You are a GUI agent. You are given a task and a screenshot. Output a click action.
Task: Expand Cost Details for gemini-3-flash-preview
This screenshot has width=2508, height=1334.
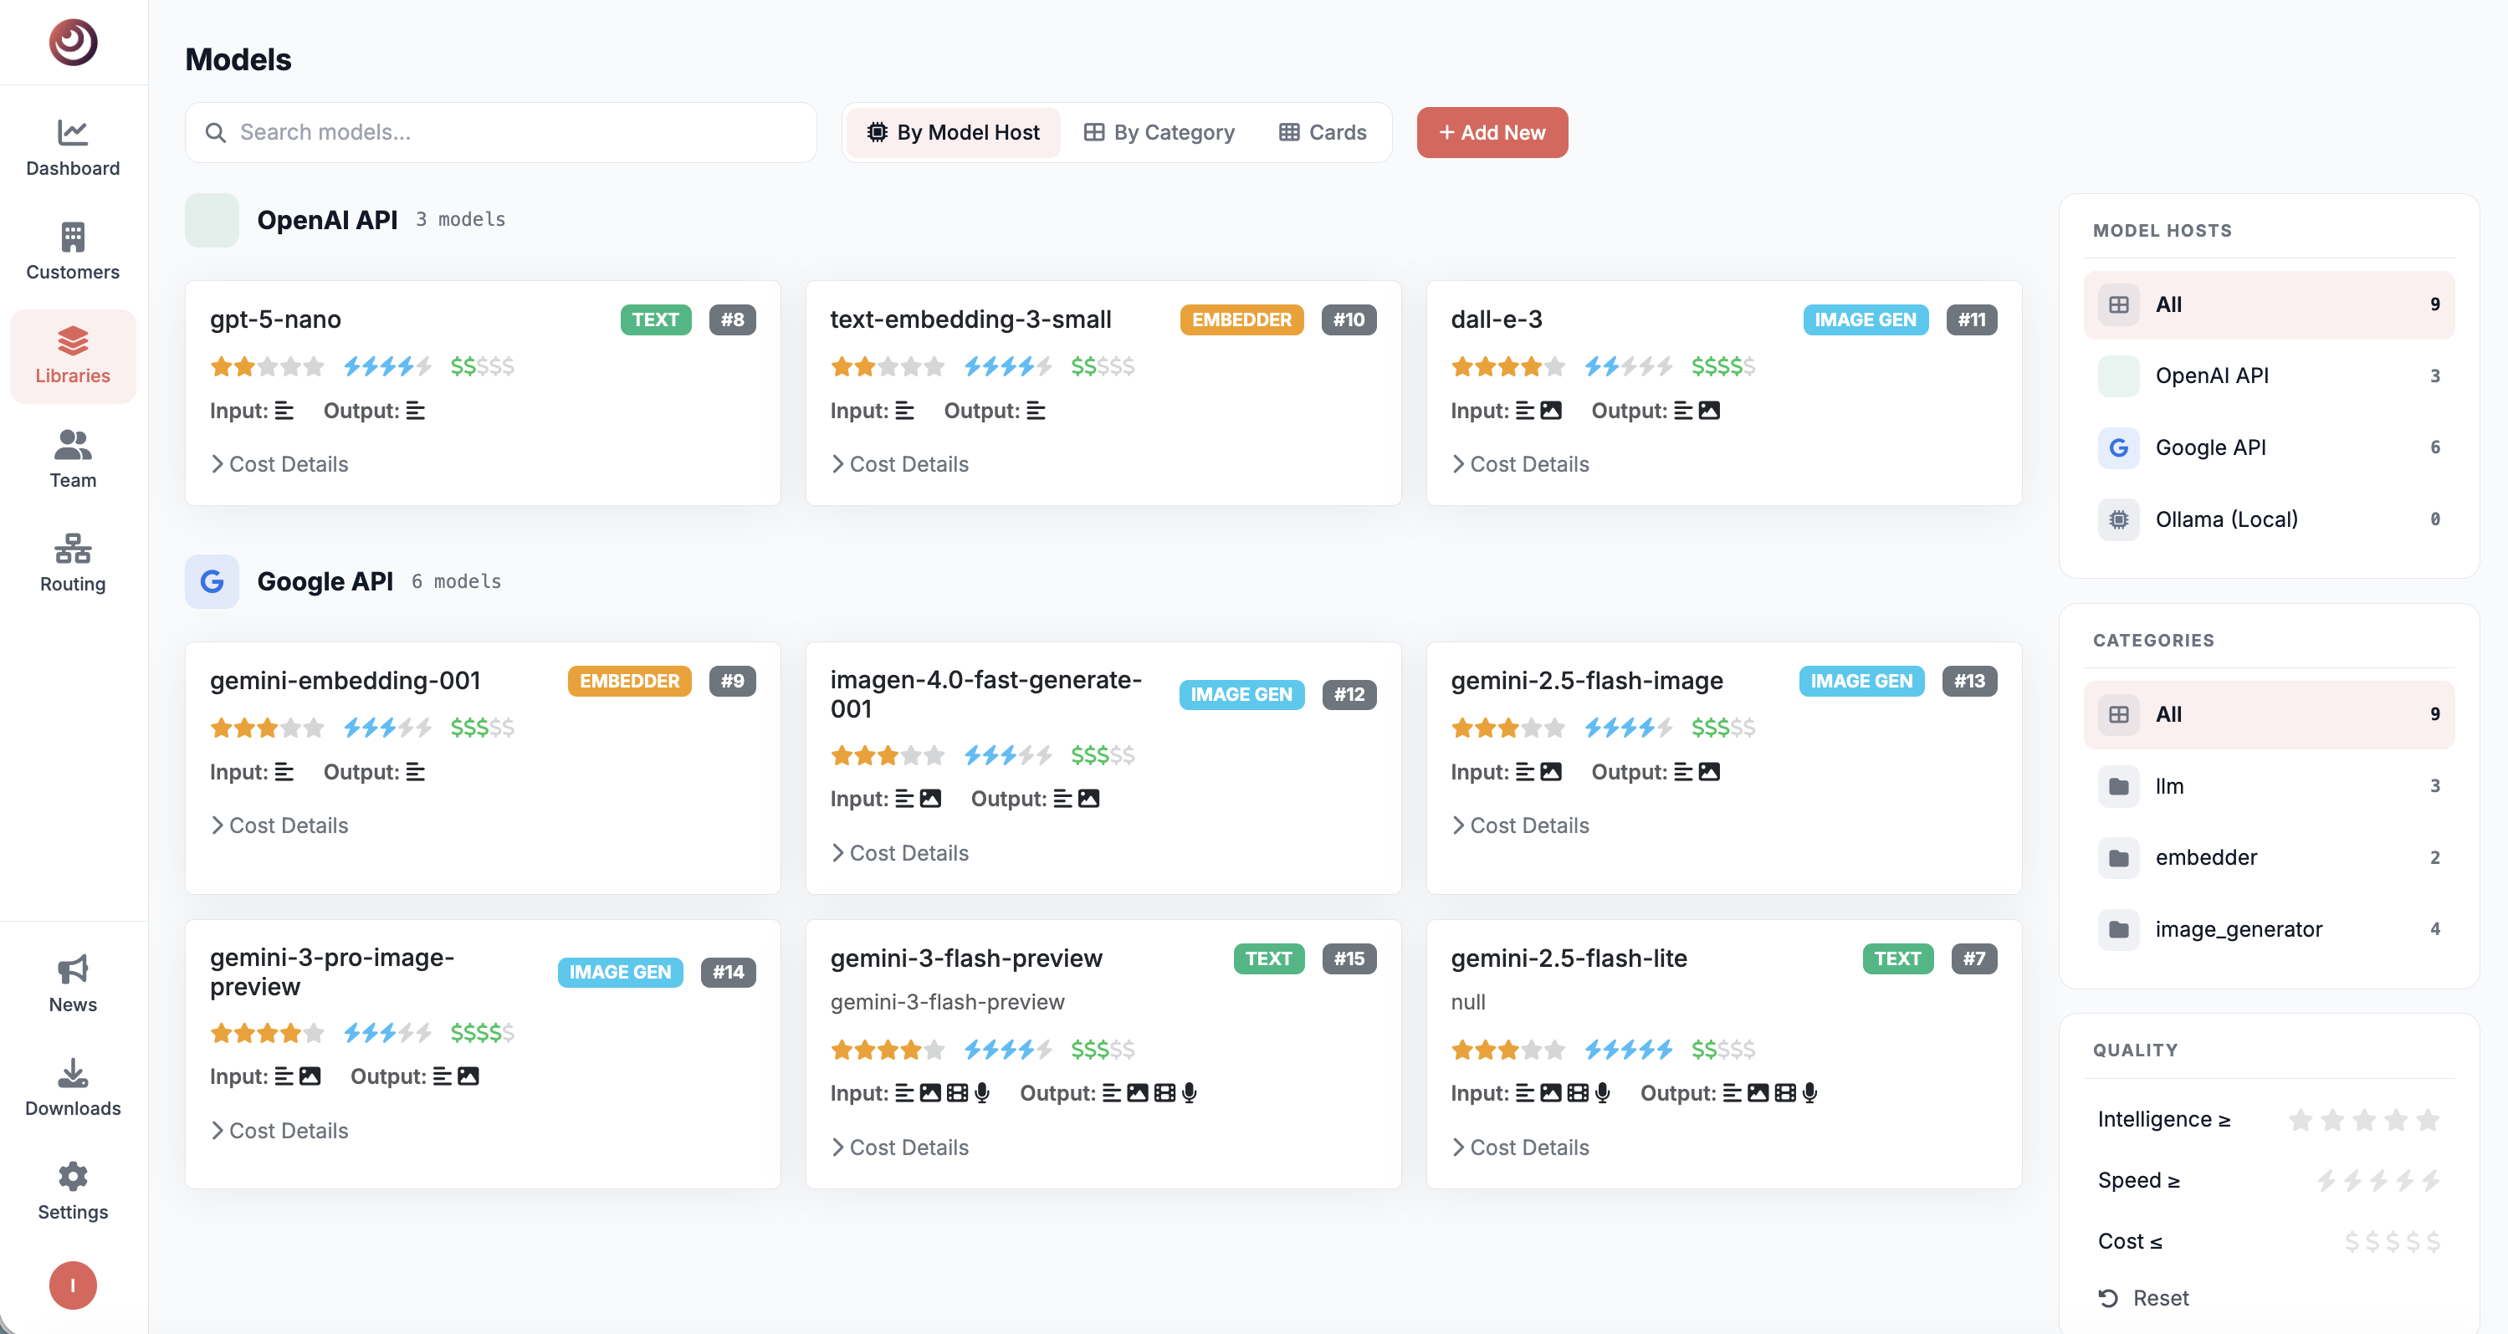pos(899,1147)
